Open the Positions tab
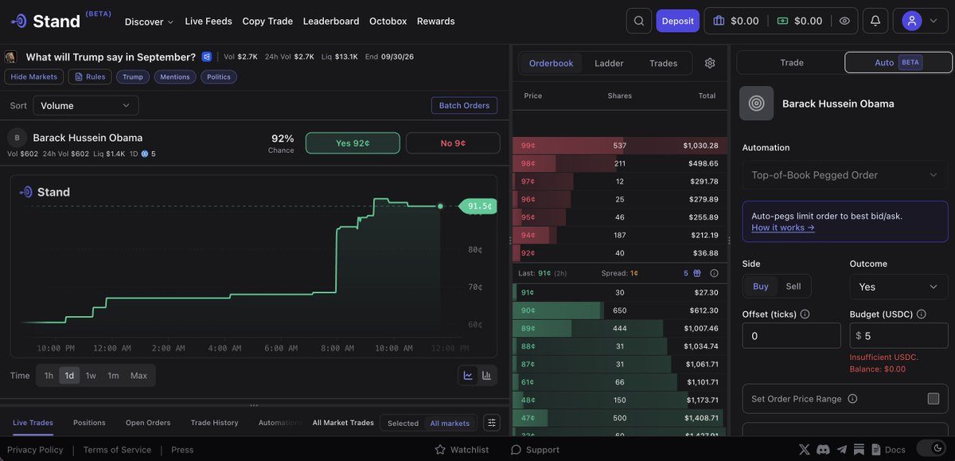This screenshot has height=461, width=955. click(89, 423)
